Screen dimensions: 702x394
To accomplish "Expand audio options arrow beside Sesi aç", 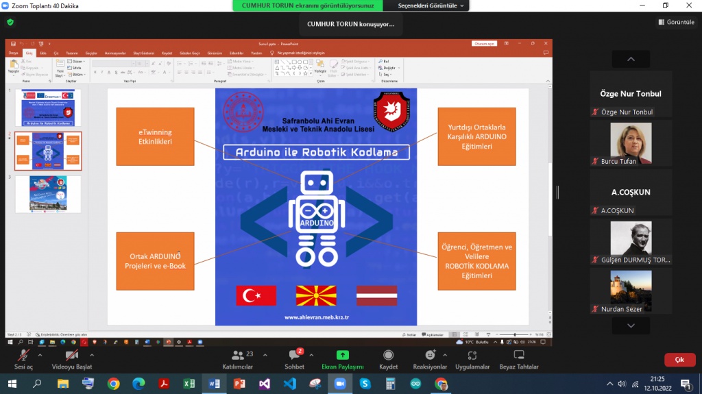I will pyautogui.click(x=40, y=355).
